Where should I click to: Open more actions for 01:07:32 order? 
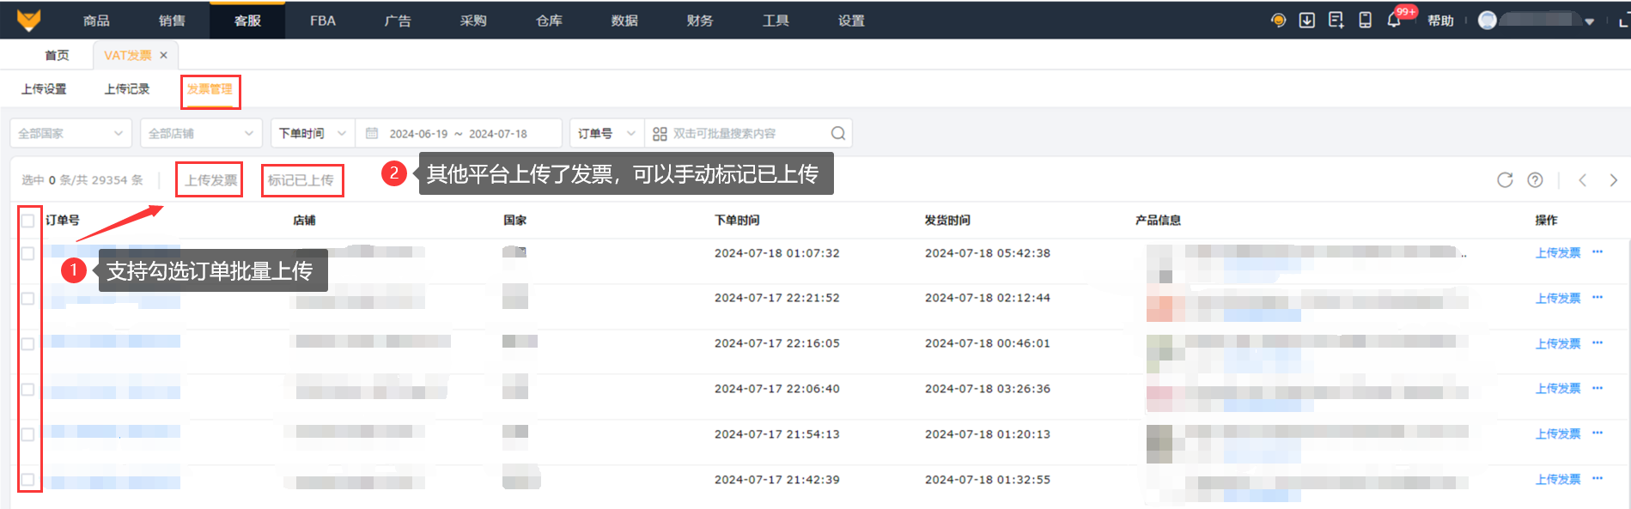click(1598, 252)
